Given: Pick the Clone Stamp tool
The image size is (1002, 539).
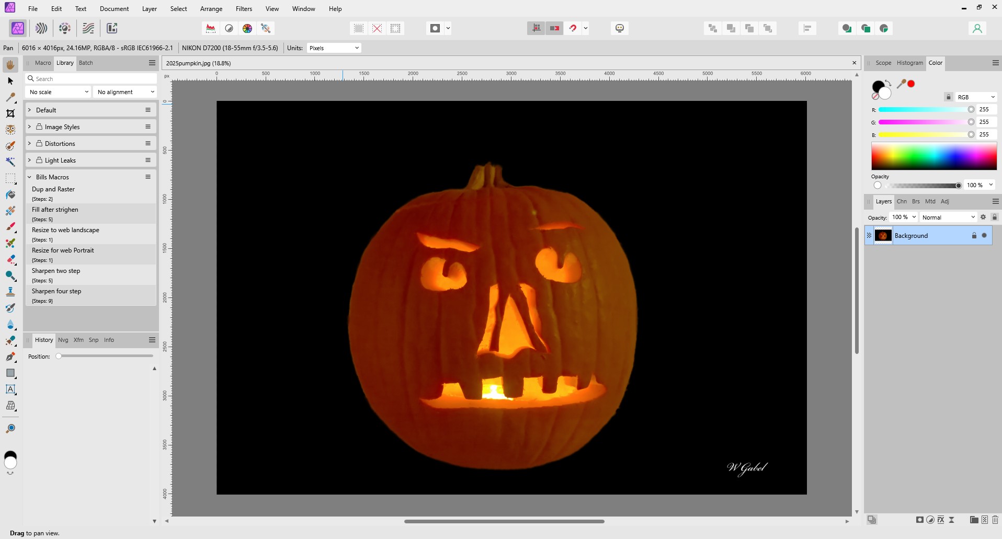Looking at the screenshot, I should point(10,292).
